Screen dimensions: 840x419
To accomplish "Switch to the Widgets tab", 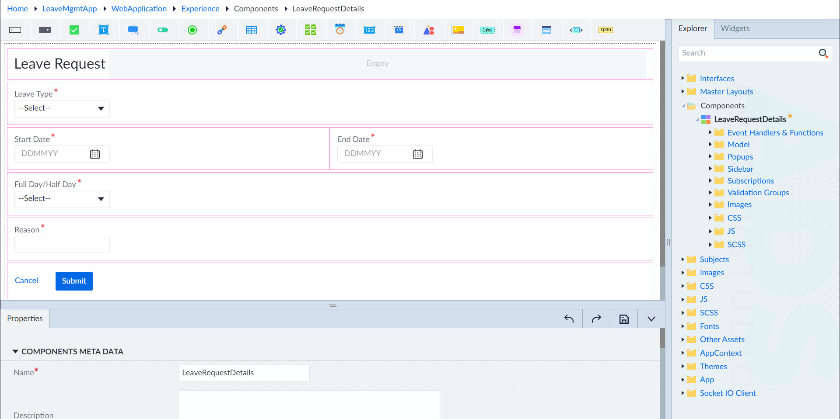I will (x=735, y=28).
